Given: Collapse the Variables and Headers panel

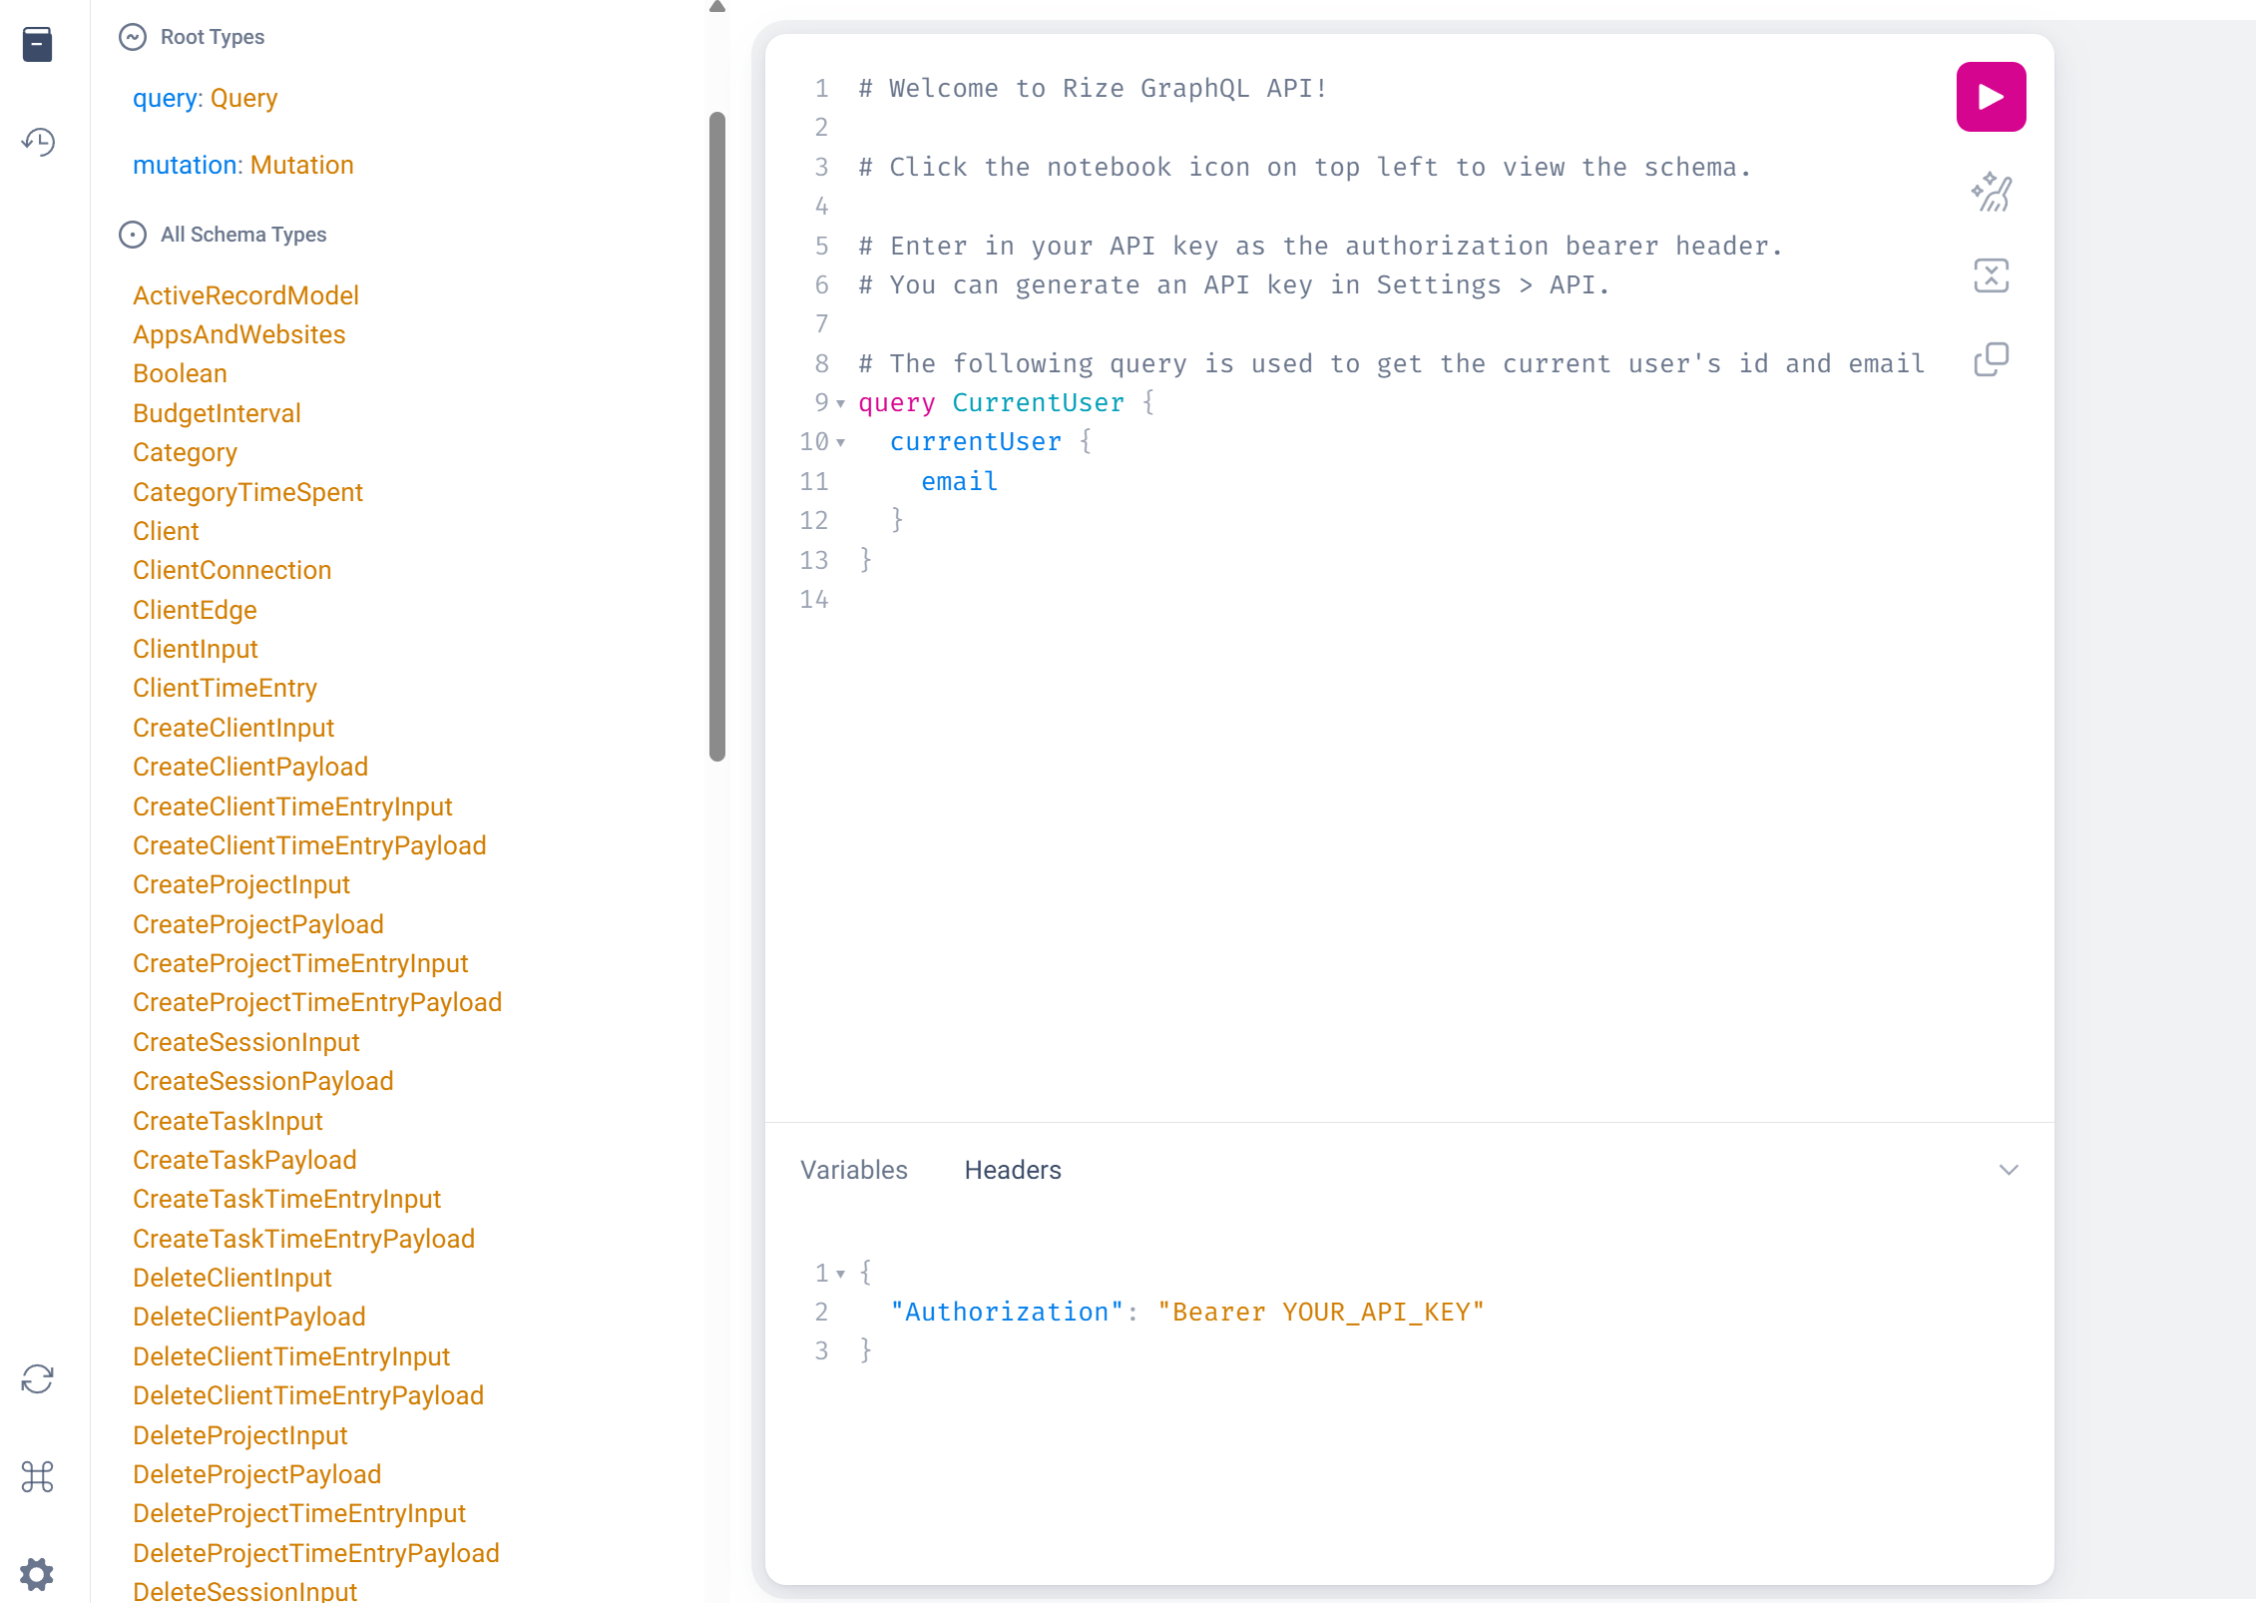Looking at the screenshot, I should point(2009,1169).
